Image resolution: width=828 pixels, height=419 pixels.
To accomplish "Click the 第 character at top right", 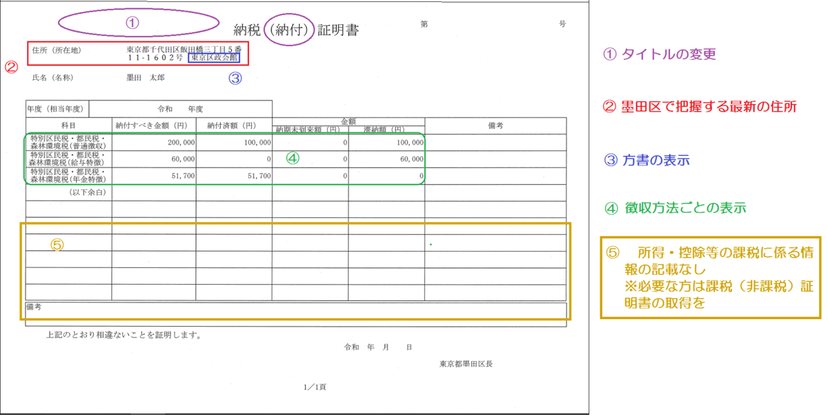I will 424,24.
